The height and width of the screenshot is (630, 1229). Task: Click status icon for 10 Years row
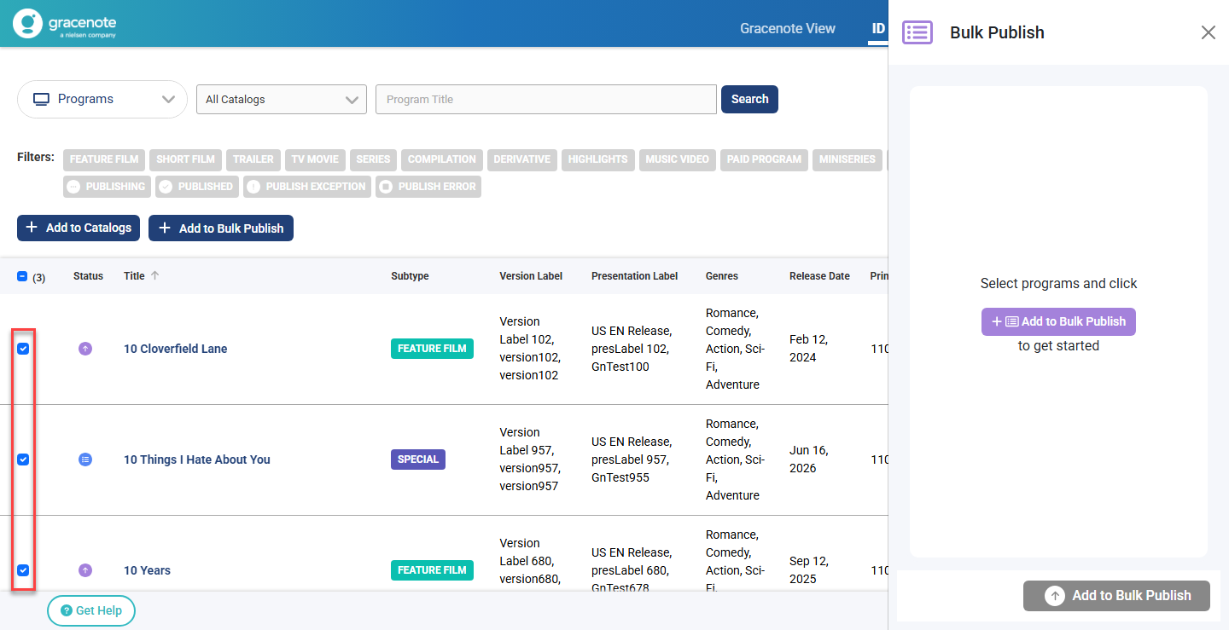coord(85,570)
